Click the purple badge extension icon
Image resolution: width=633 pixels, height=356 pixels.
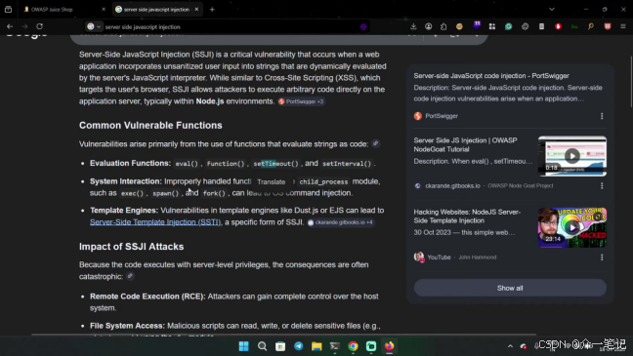pos(477,25)
